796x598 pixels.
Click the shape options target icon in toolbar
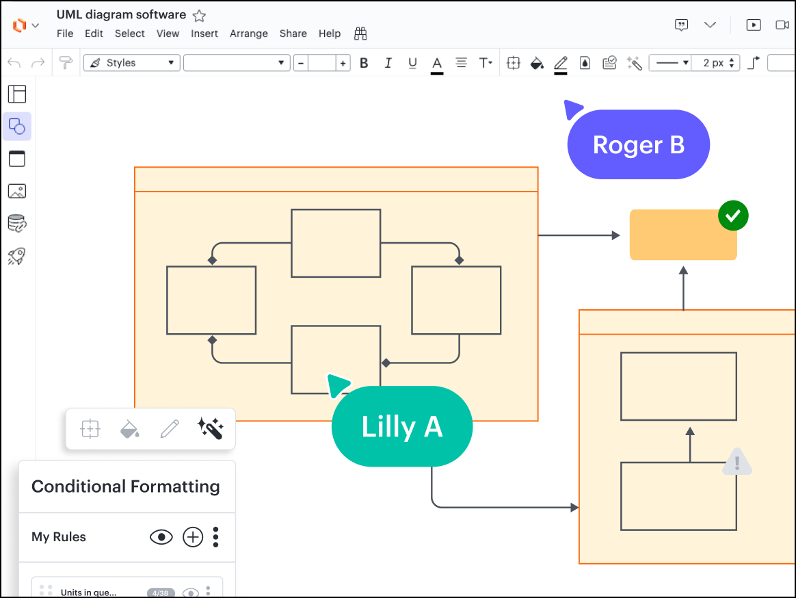[514, 63]
